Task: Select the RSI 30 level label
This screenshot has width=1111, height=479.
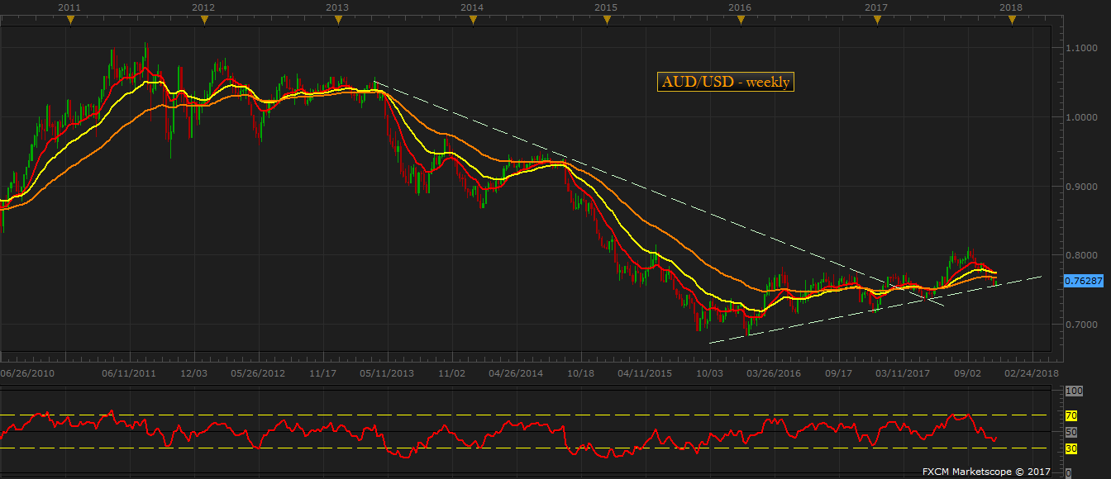Action: tap(1072, 448)
